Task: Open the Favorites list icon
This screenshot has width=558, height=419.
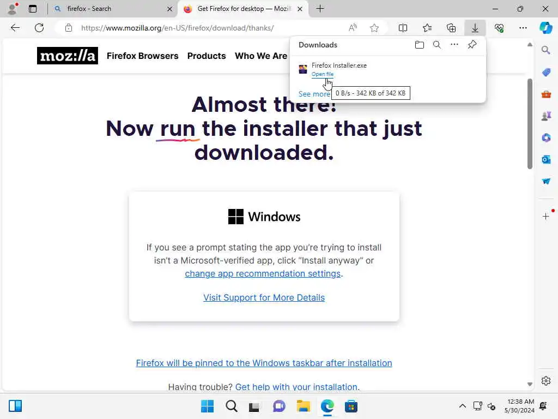Action: tap(427, 28)
